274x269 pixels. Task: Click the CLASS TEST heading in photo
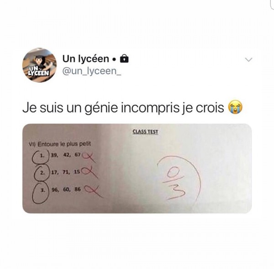pyautogui.click(x=145, y=132)
